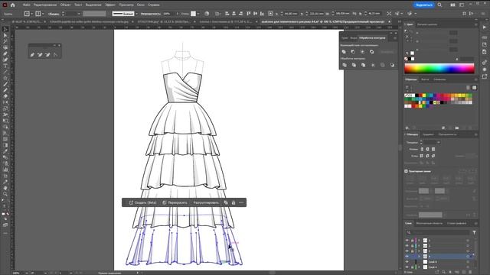Expand layer 2 disclosure arrow
Image resolution: width=490 pixels, height=275 pixels.
click(x=419, y=246)
